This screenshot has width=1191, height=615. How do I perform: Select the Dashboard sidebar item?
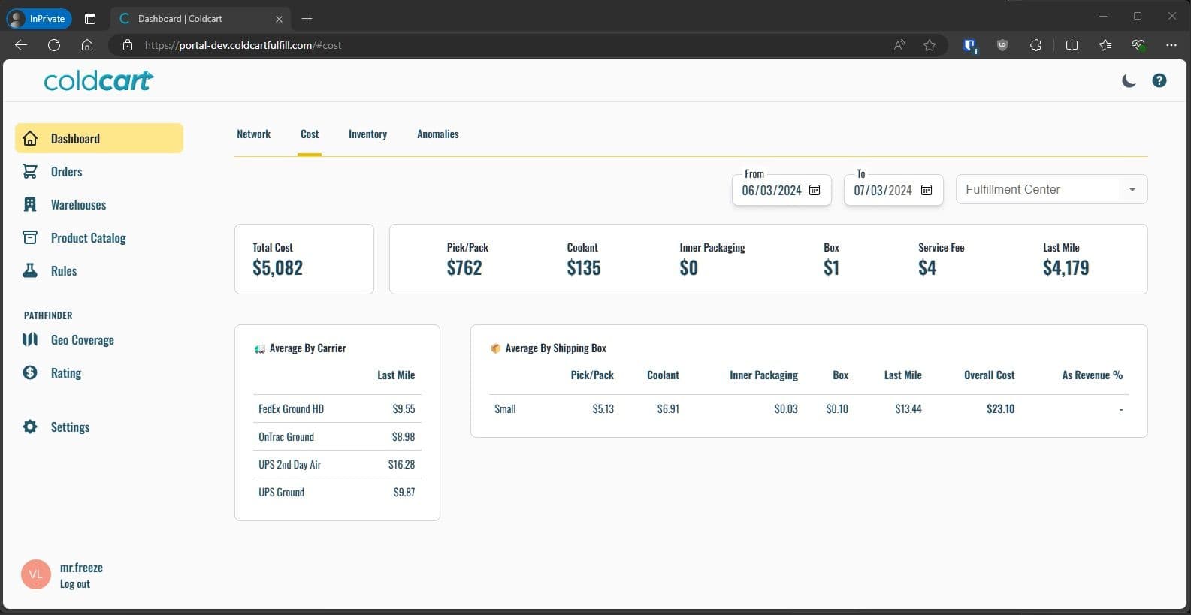tap(98, 139)
